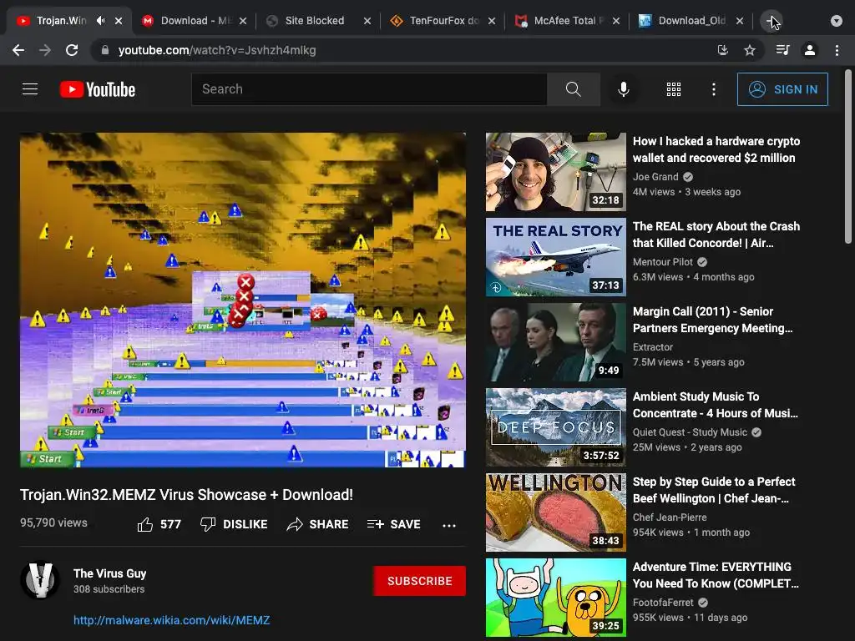Image resolution: width=855 pixels, height=641 pixels.
Task: Click the address bar URL
Action: coord(217,50)
